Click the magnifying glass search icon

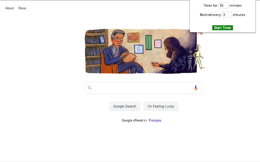[90, 88]
